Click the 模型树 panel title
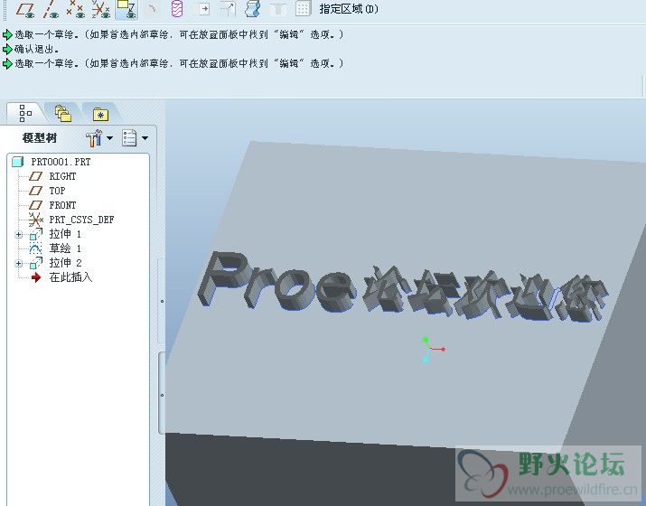 40,138
